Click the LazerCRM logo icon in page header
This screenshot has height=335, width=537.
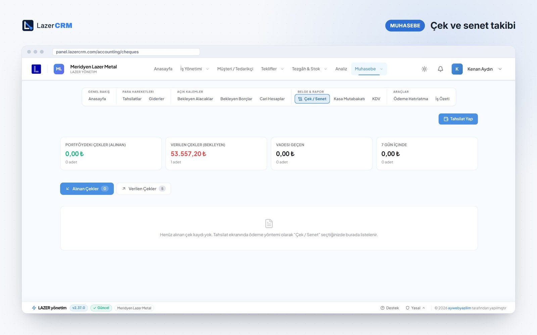(28, 25)
